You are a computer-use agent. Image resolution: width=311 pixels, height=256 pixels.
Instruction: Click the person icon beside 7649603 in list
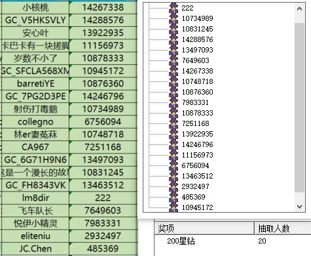pyautogui.click(x=174, y=60)
